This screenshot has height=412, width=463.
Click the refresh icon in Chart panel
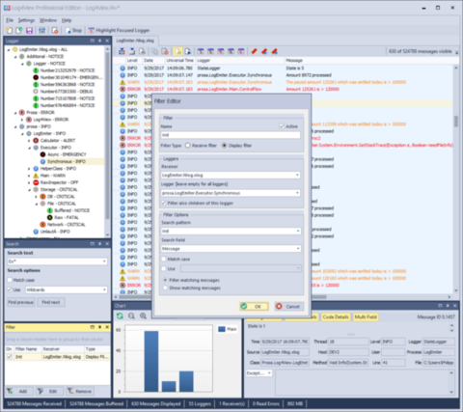pos(120,316)
